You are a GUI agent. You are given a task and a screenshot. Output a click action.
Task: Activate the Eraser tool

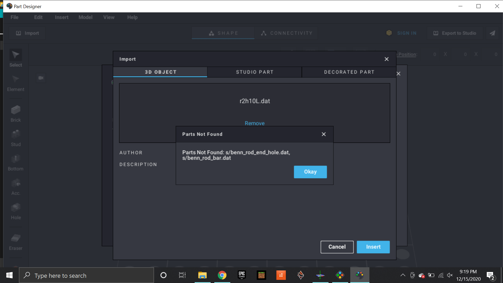pyautogui.click(x=16, y=238)
